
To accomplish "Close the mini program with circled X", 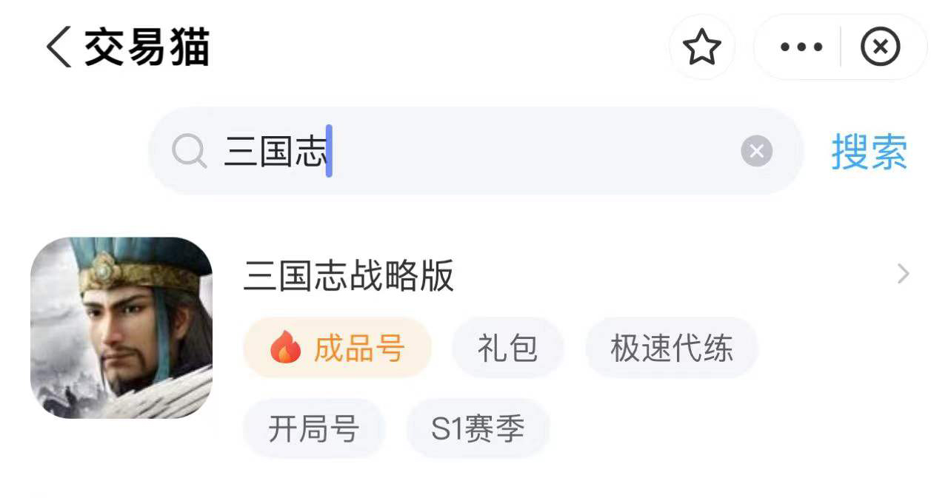I will point(880,48).
